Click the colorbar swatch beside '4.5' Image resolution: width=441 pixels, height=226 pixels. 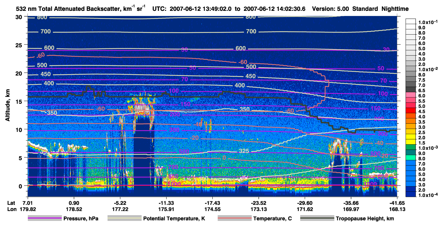coord(411,111)
